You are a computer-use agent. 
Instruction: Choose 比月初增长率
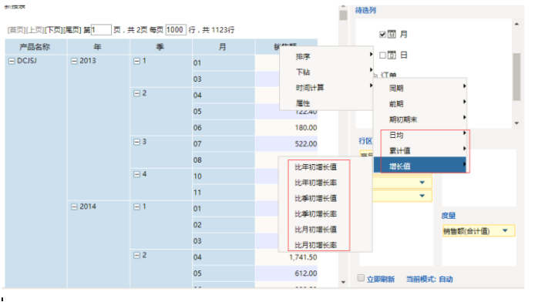point(316,245)
